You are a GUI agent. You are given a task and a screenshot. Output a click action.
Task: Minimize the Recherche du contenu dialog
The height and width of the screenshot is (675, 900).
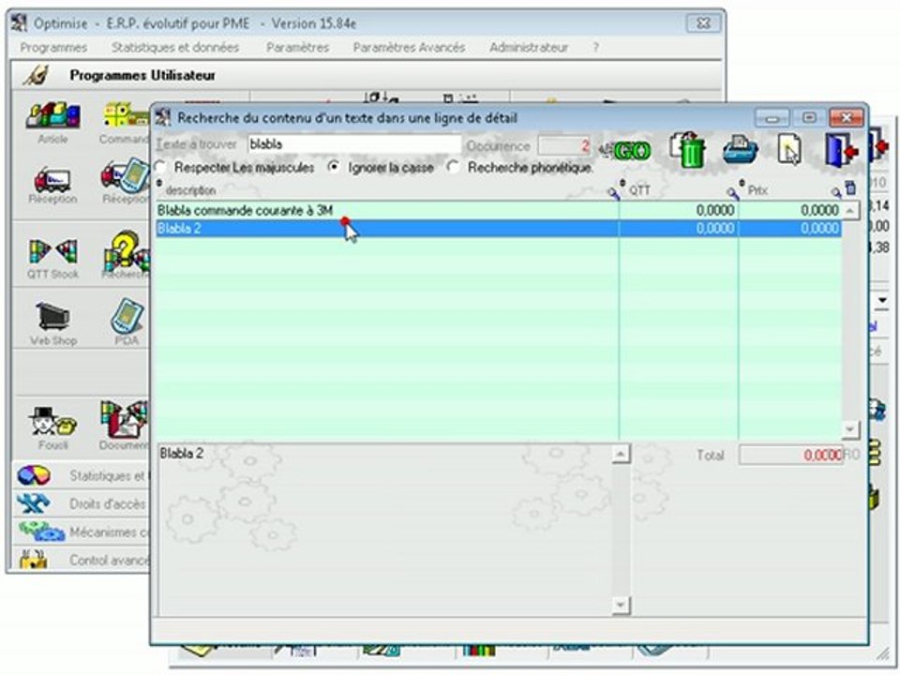click(772, 118)
